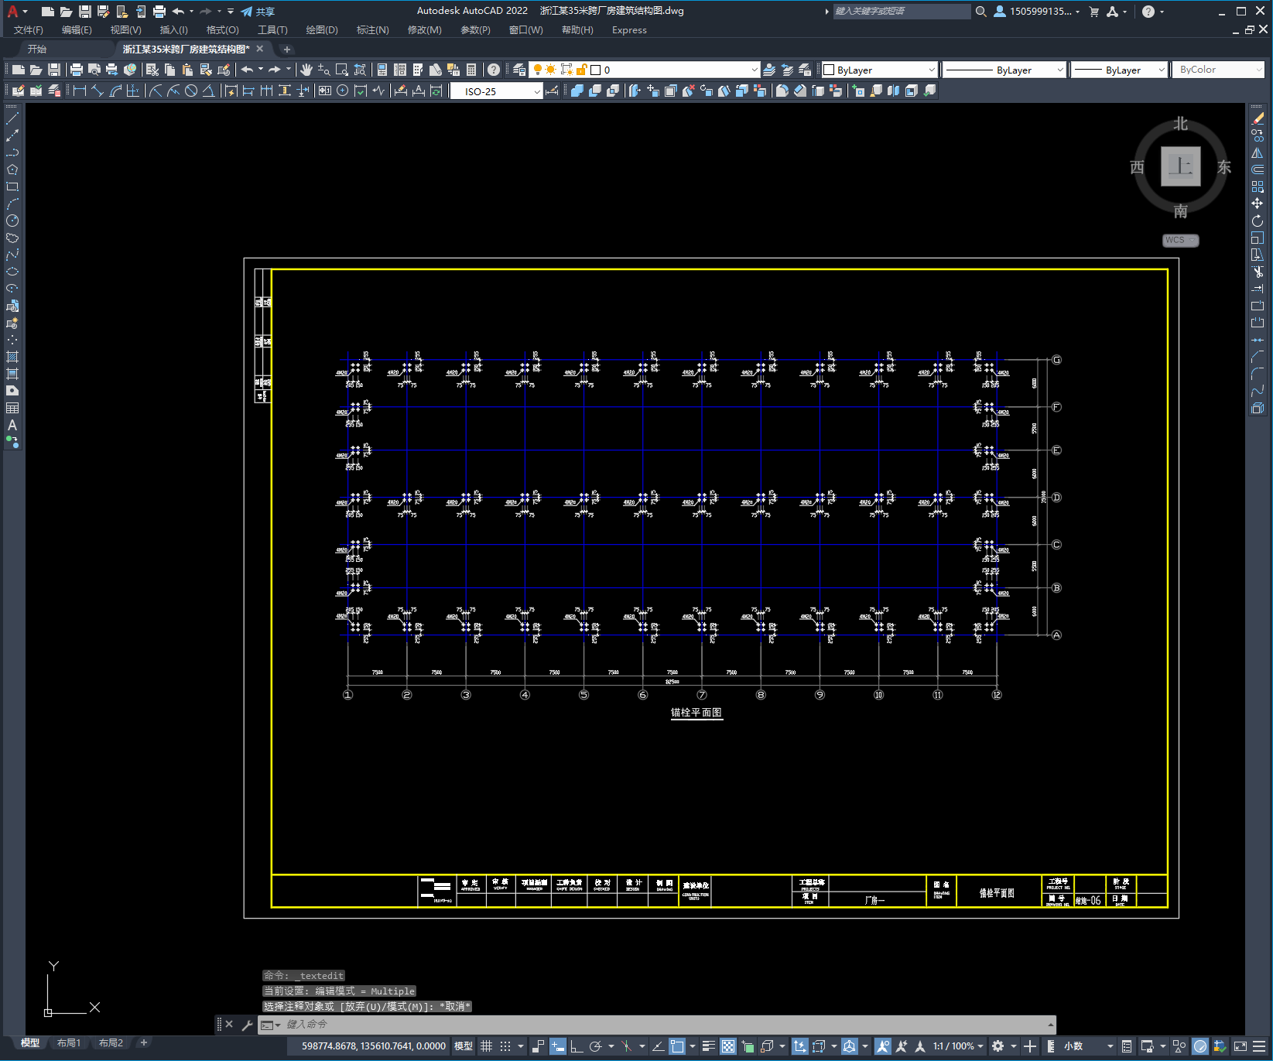Select the Rotate modify tool
The image size is (1273, 1061).
point(1258,221)
